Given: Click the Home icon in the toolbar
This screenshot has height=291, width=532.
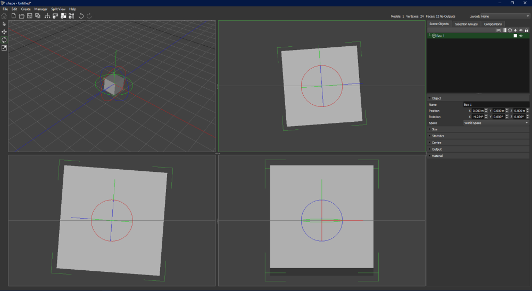Looking at the screenshot, I should click(x=4, y=16).
